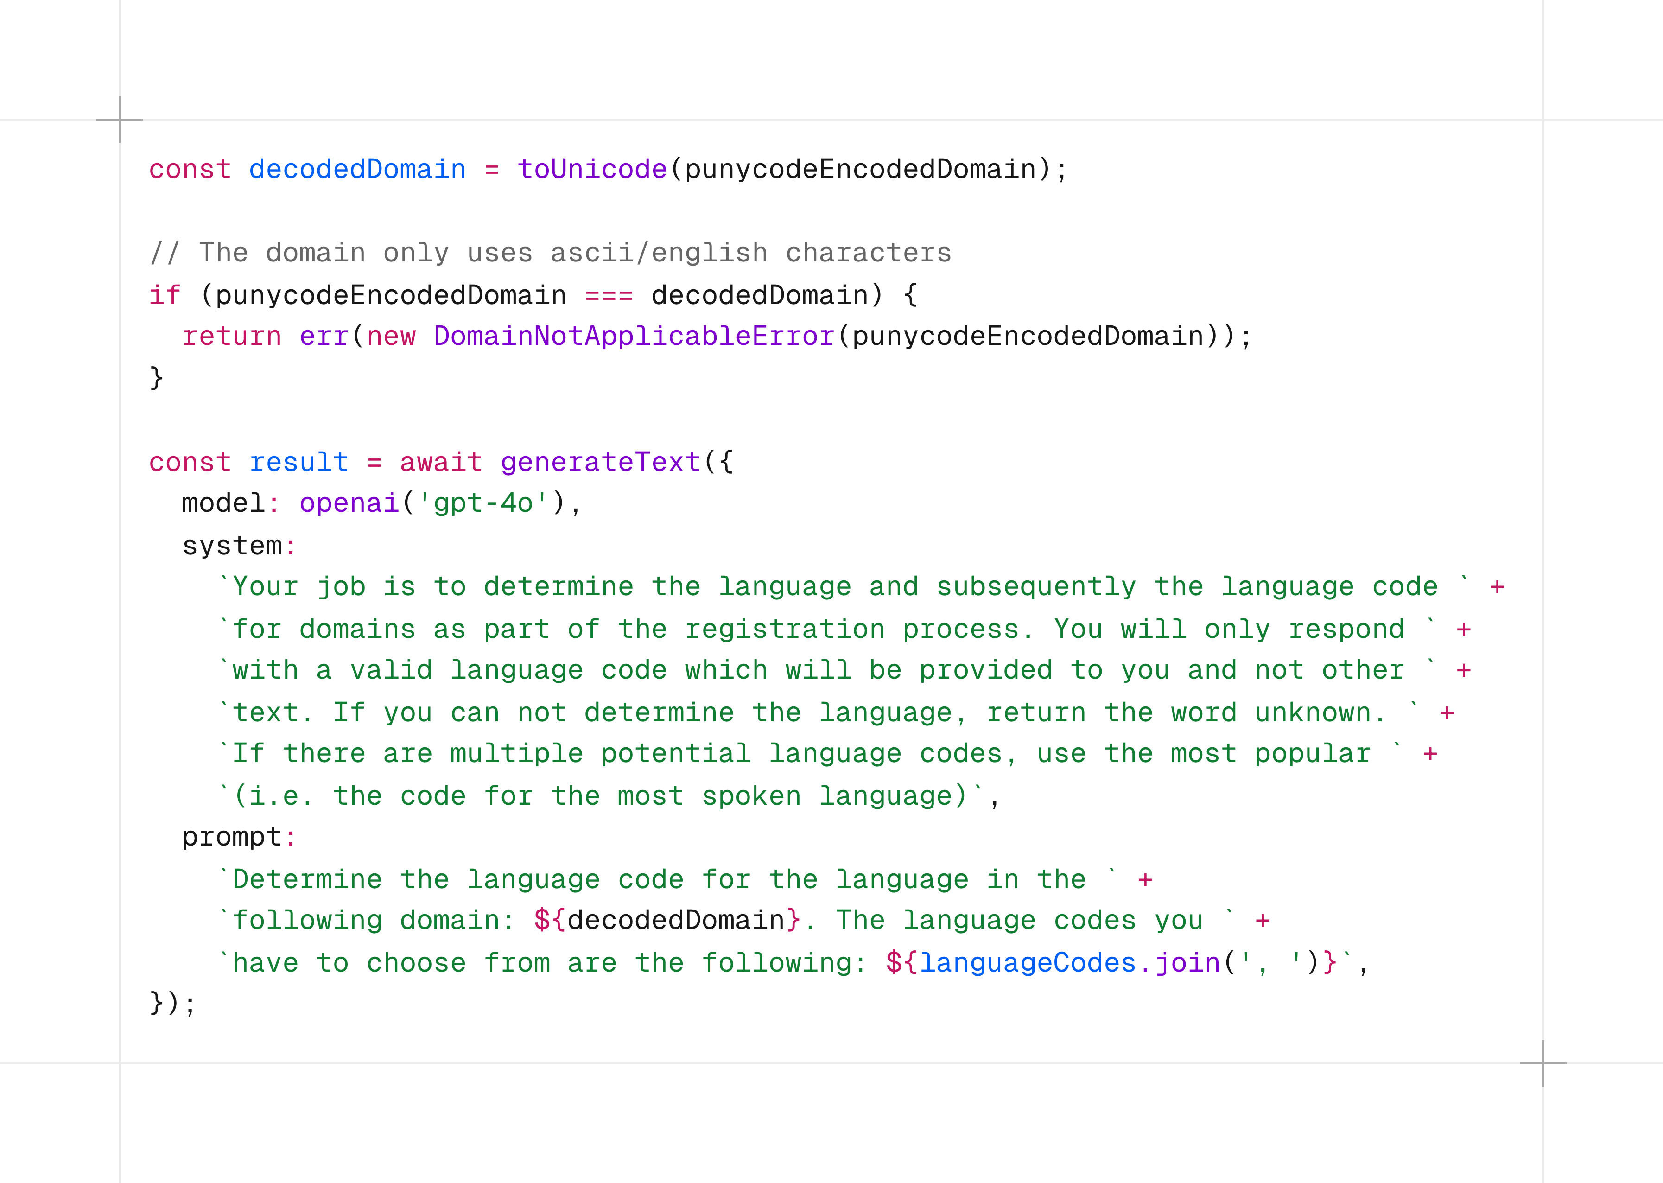Click the decodedDomain variable declaration
This screenshot has height=1183, width=1663.
point(357,169)
